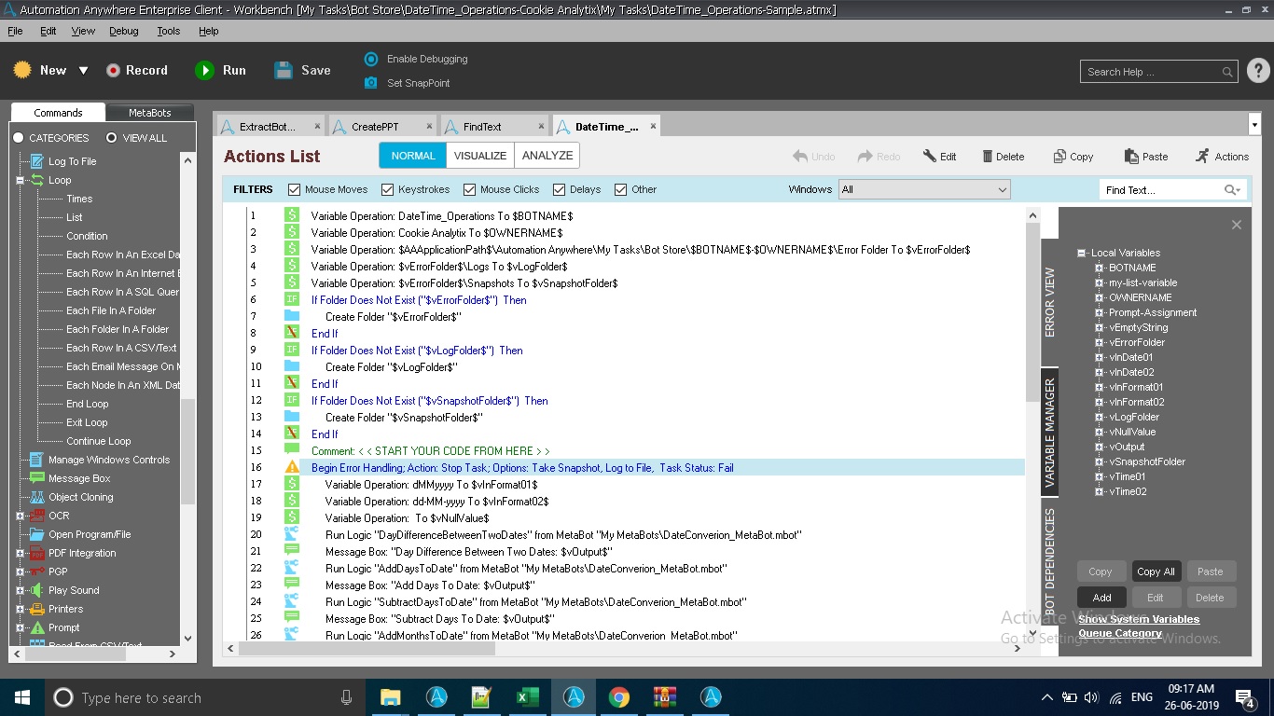Viewport: 1274px width, 716px height.
Task: Click the Show System Variables link
Action: tap(1139, 619)
